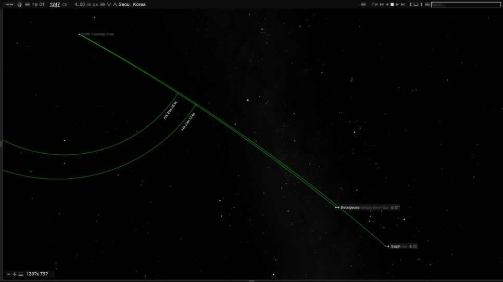Image resolution: width=503 pixels, height=282 pixels.
Task: Select the seconds value in time display
Action: point(89,5)
